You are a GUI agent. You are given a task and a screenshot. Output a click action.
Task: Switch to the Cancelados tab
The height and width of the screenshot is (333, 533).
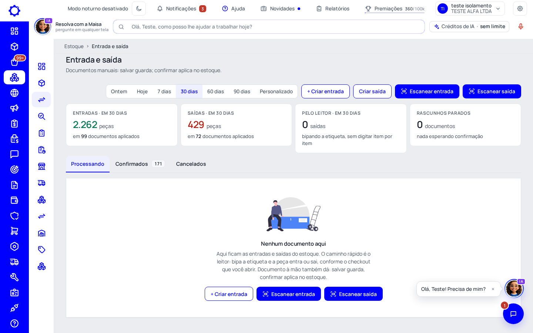click(x=191, y=164)
